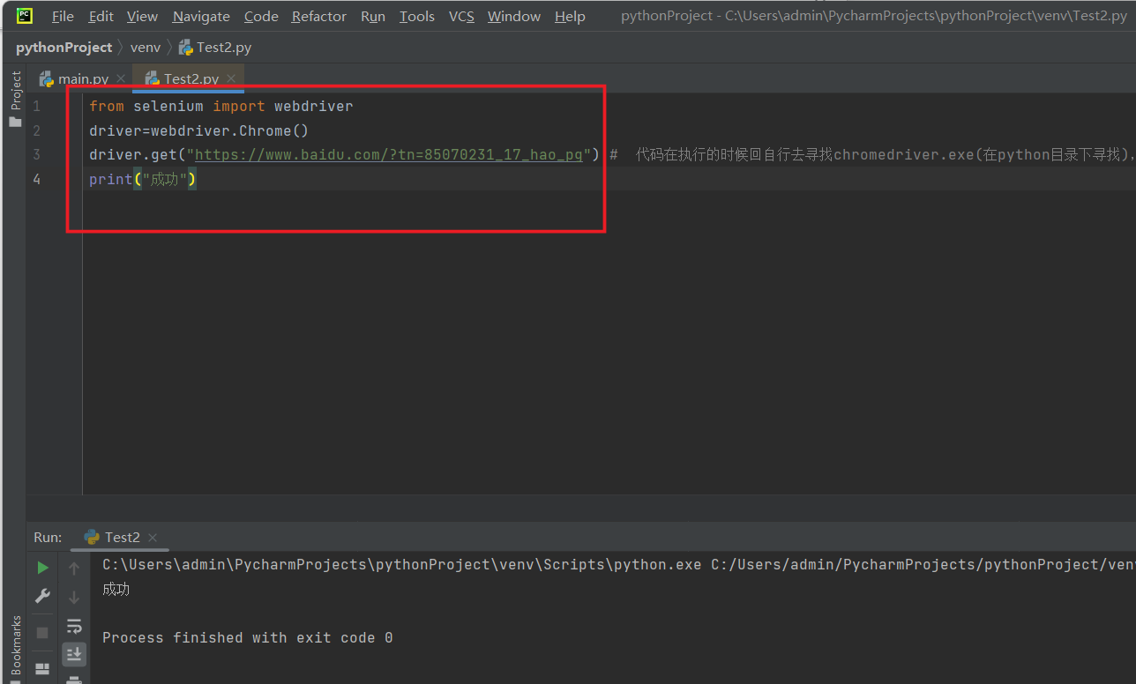Click the Python icon on Test2 run tab
The image size is (1136, 684).
[x=92, y=537]
